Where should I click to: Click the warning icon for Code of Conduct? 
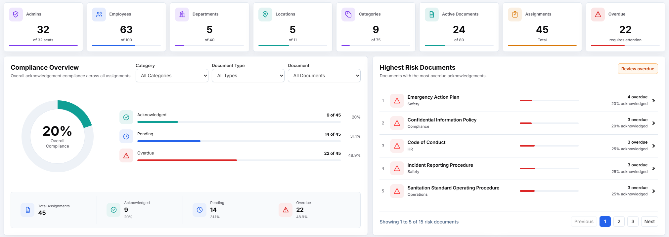397,146
